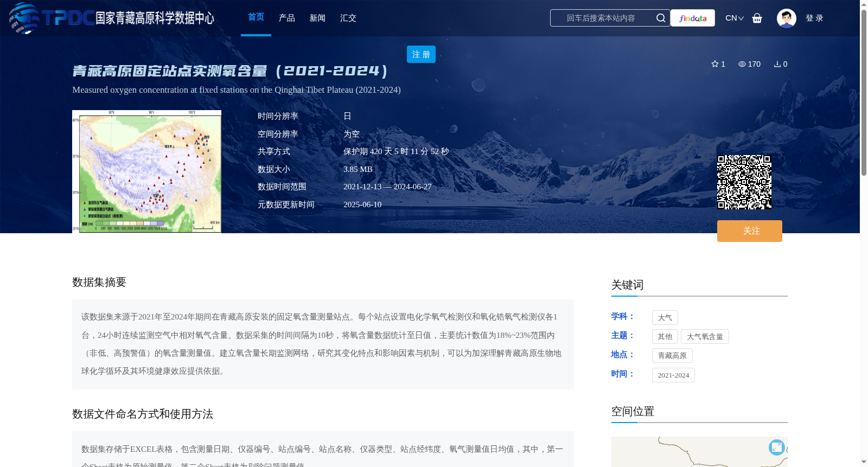This screenshot has width=868, height=467.
Task: Select the 其他 theme keyword tag
Action: [665, 337]
